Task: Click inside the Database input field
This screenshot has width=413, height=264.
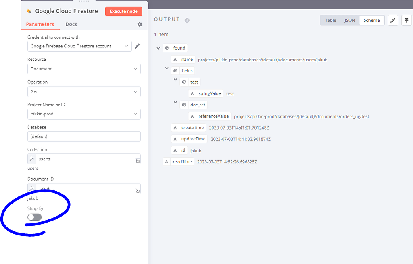Action: click(83, 136)
